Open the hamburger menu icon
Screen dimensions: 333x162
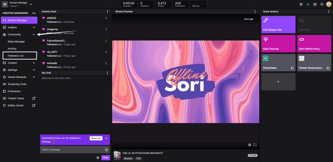5,4
